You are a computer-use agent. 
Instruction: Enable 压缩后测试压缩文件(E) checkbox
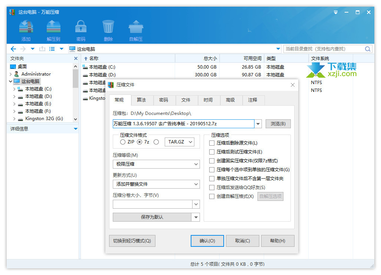(212, 152)
